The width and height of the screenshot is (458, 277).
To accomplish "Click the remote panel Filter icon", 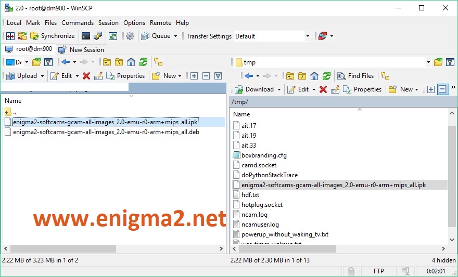I will (x=450, y=62).
